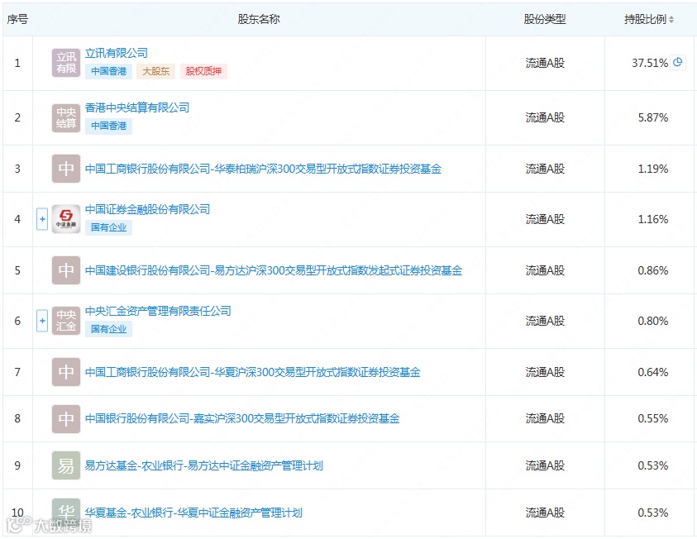This screenshot has width=697, height=539.
Task: Click 国有企业 tag under 中国证券金融
Action: pos(109,227)
